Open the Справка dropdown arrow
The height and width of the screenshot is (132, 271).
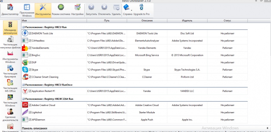click(x=132, y=10)
